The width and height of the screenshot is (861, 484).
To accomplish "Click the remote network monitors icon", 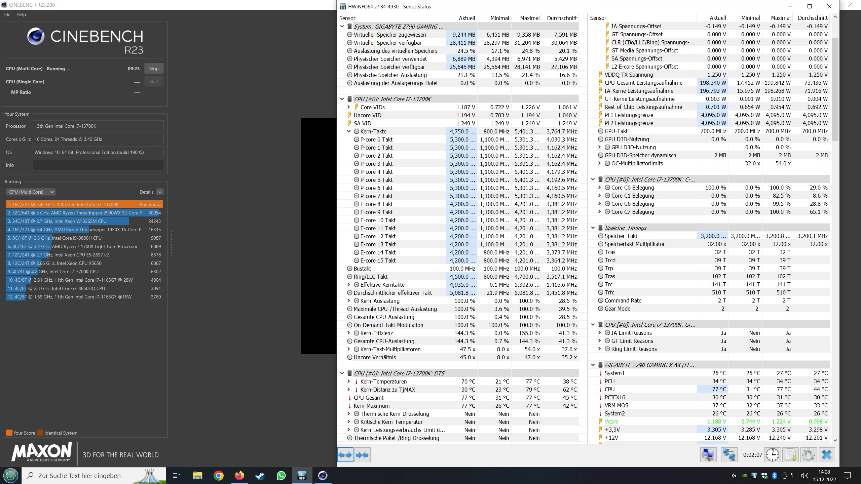I will [x=729, y=455].
